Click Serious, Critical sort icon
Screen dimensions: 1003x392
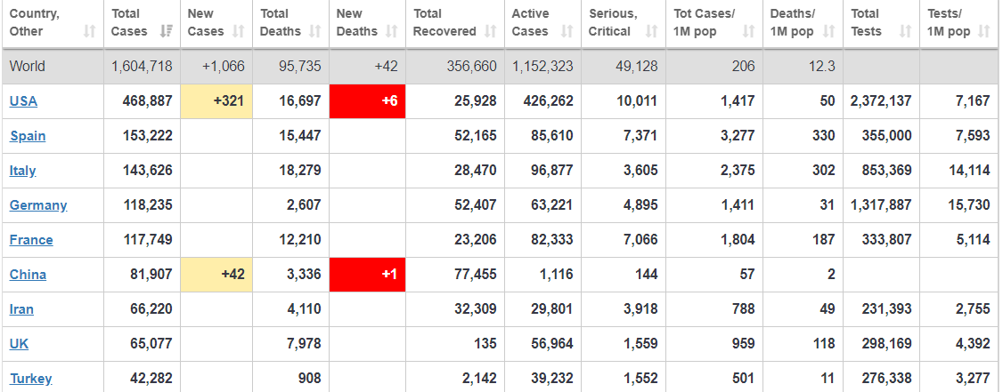[651, 32]
